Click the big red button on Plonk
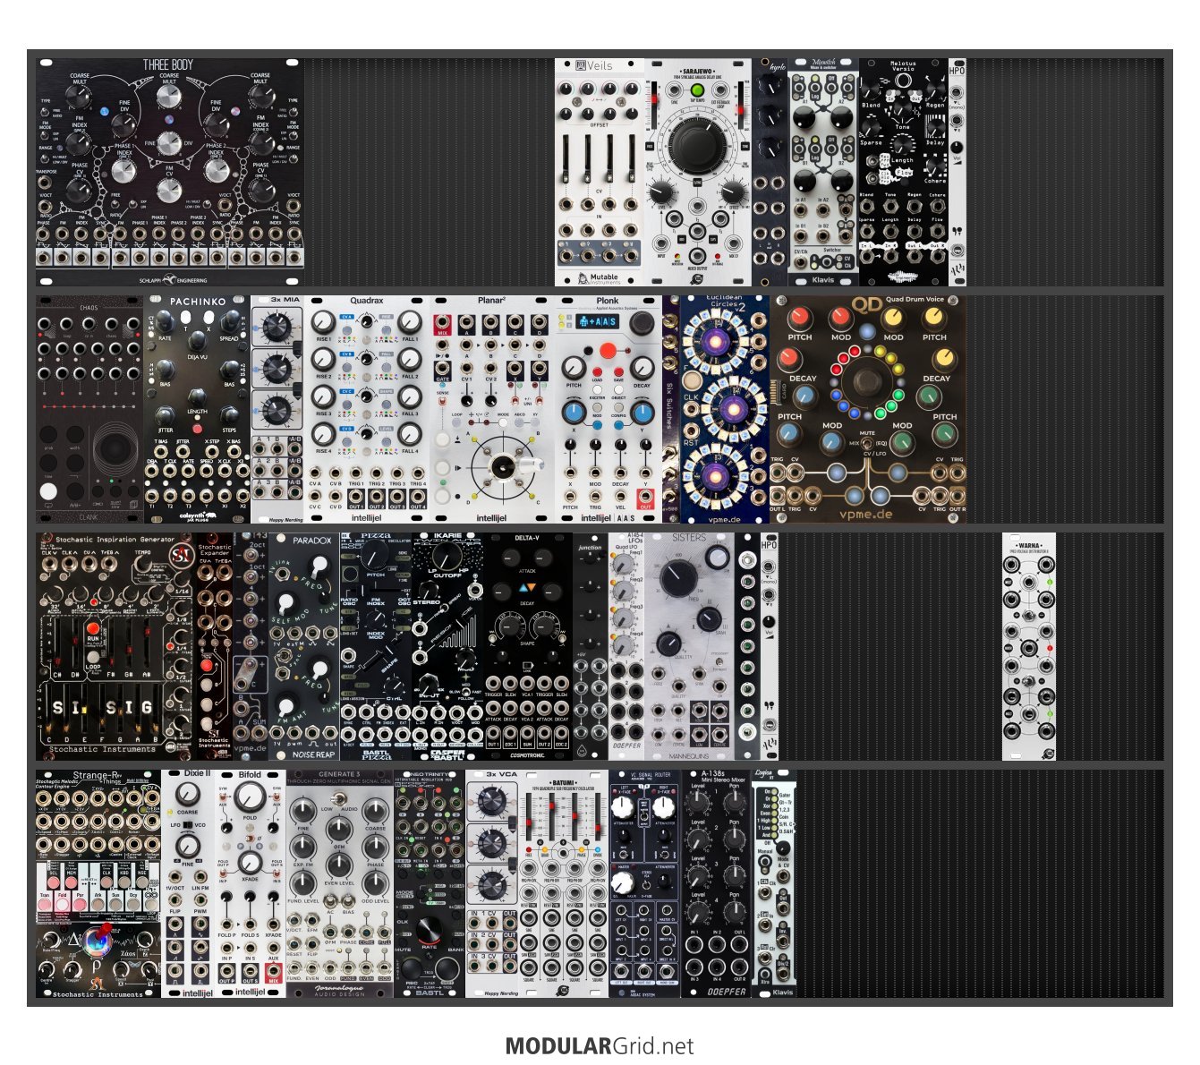The image size is (1200, 1065). pyautogui.click(x=608, y=350)
